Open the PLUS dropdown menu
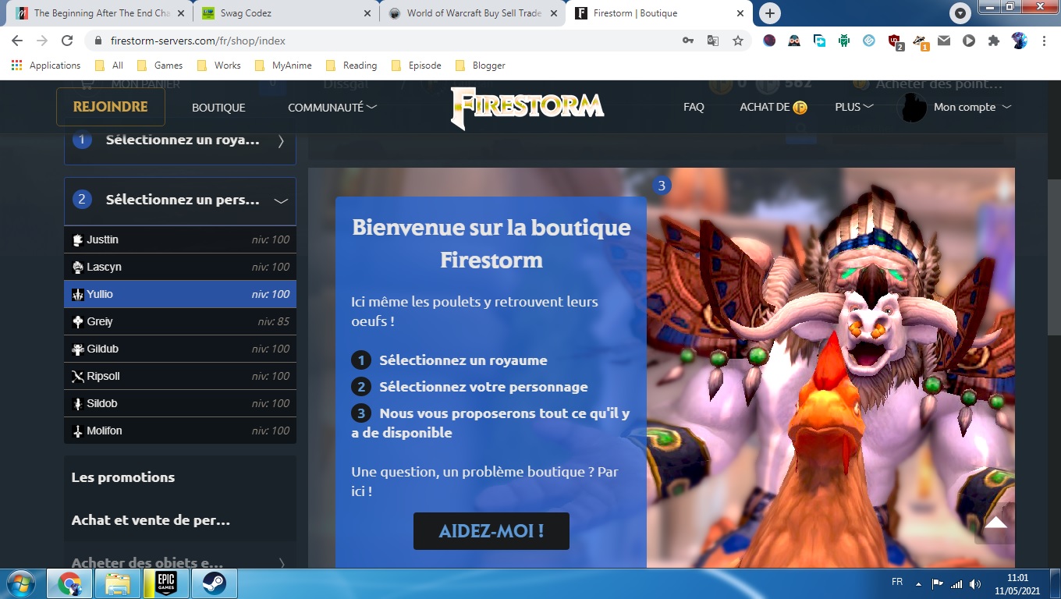Viewport: 1061px width, 599px height. click(854, 108)
